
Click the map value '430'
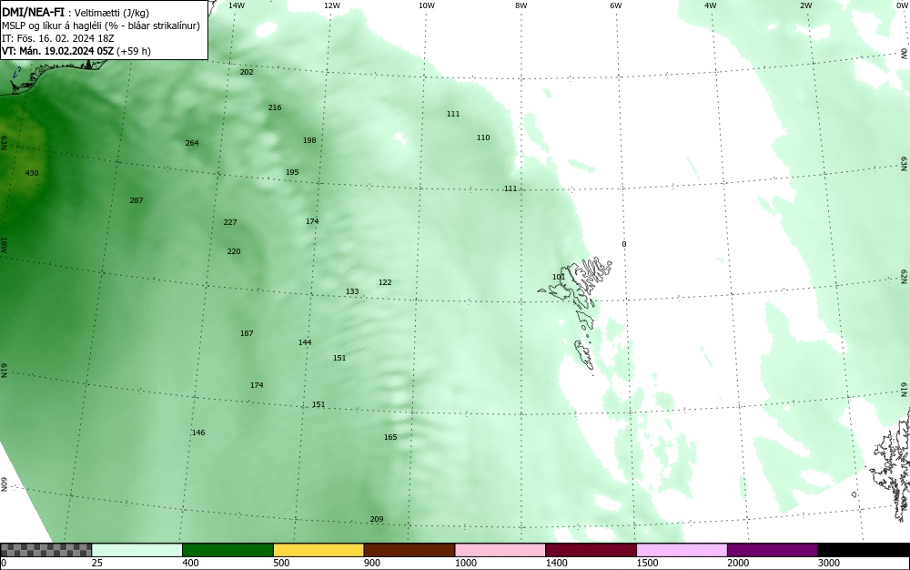click(x=32, y=173)
